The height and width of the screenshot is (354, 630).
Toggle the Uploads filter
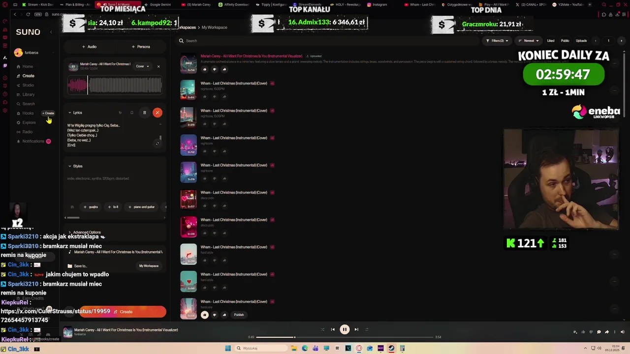581,41
